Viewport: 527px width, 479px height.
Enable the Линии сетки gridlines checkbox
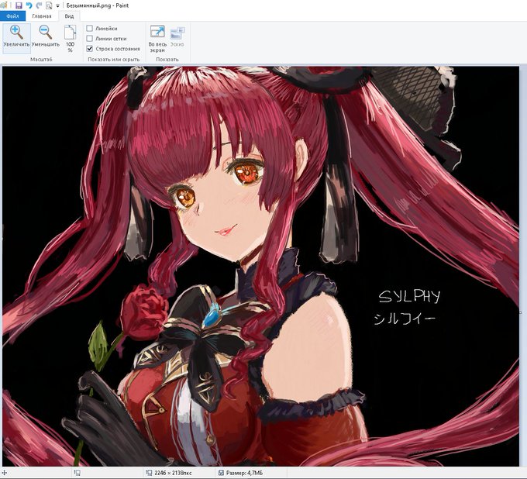coord(89,39)
